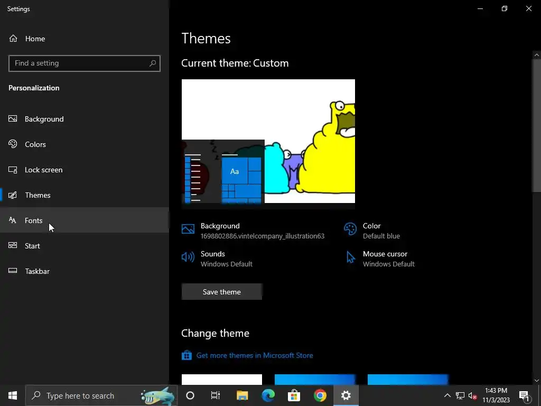Screen dimensions: 541x406
Task: Open the Fonts settings page
Action: click(85, 220)
